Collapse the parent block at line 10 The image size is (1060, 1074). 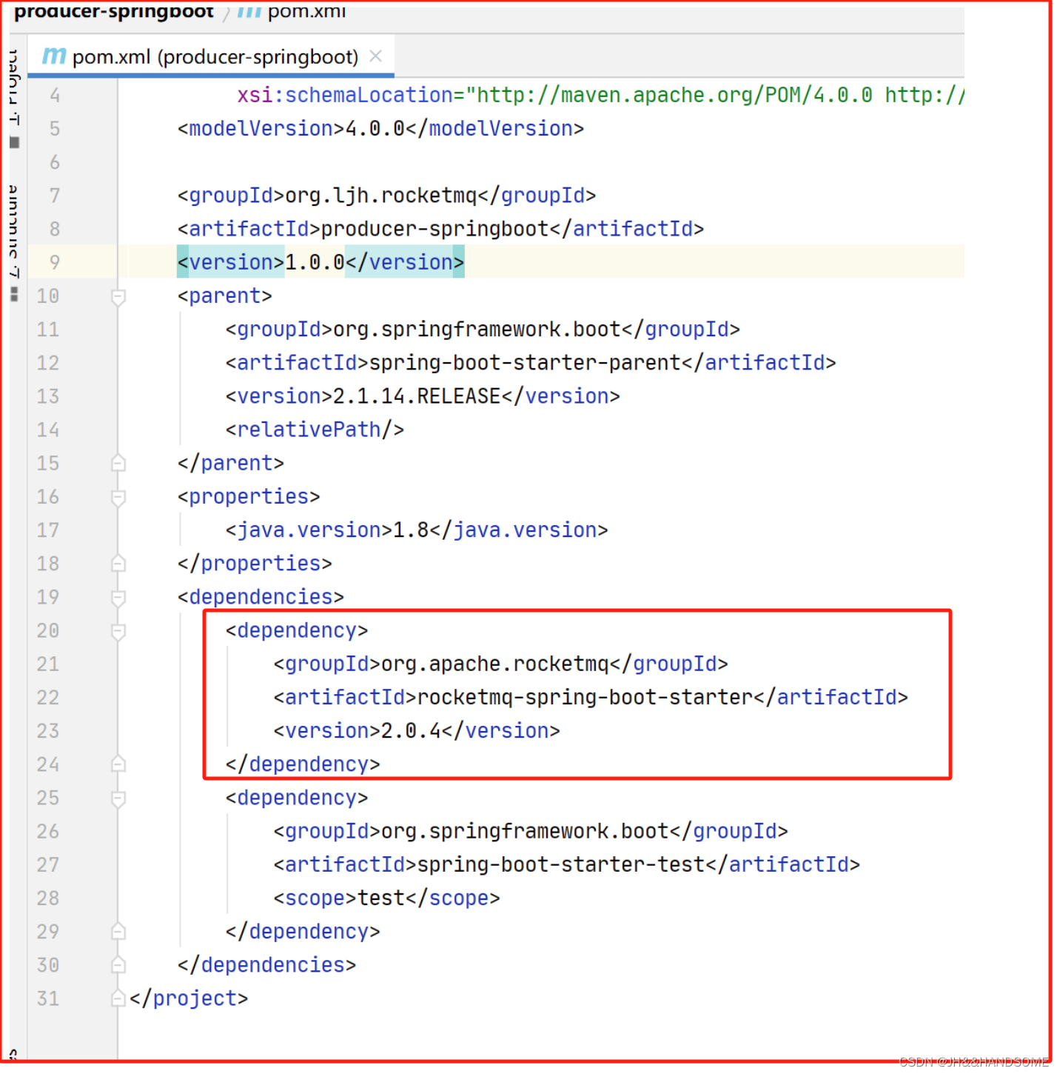point(118,296)
